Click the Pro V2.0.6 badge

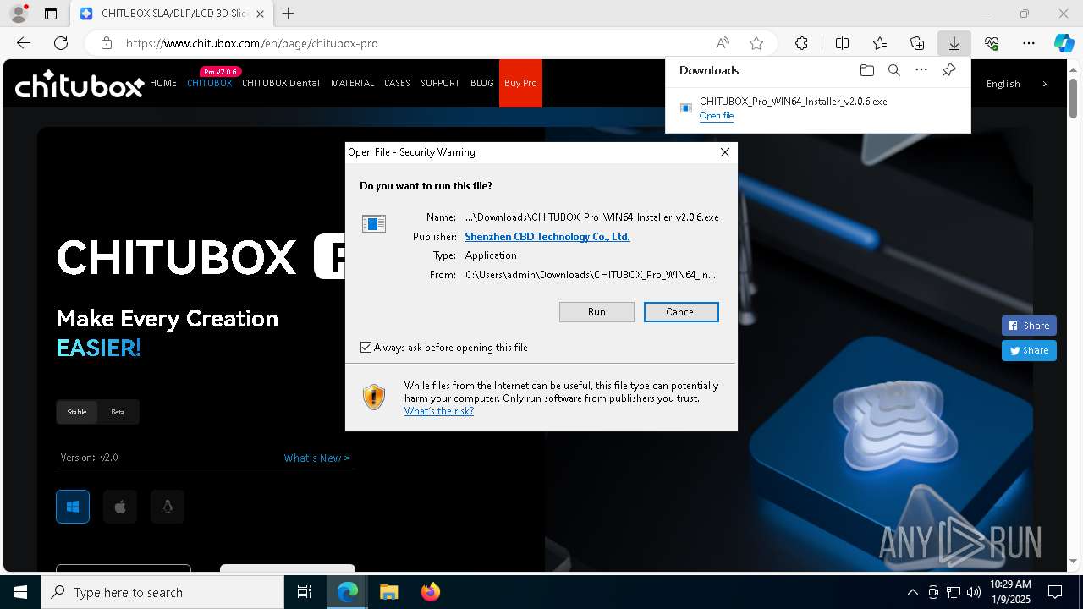(x=220, y=72)
